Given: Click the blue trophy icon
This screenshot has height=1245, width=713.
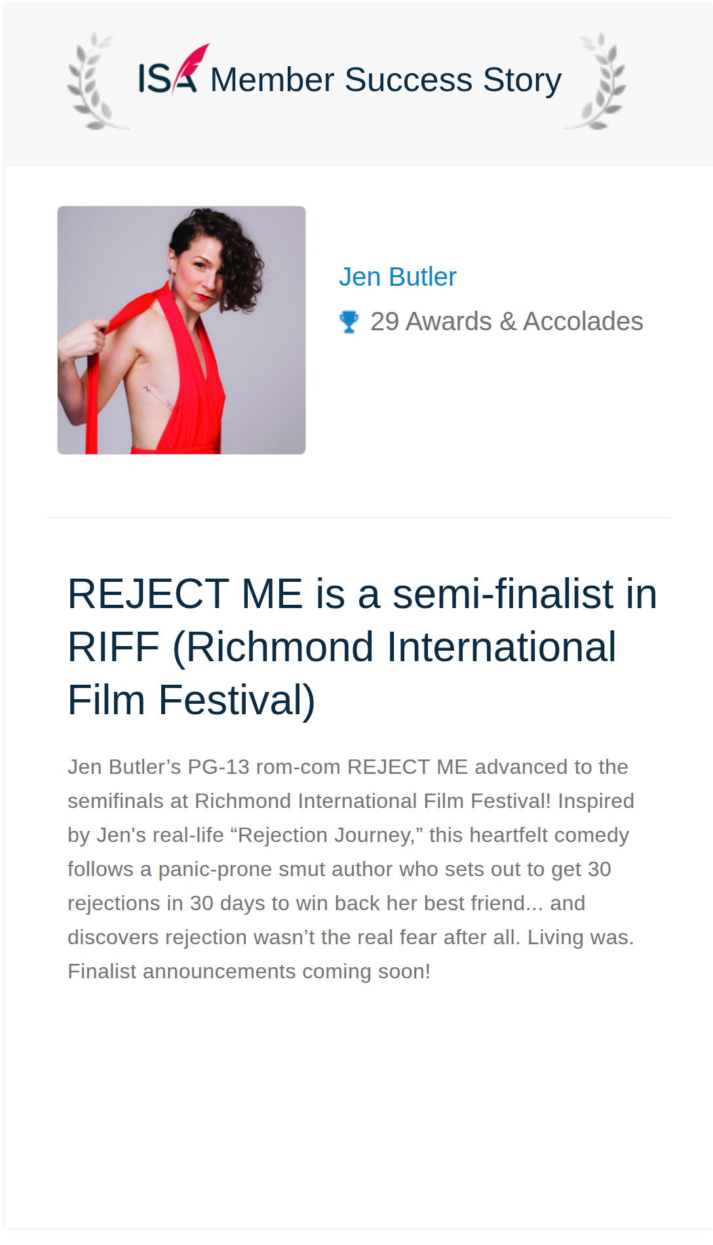Looking at the screenshot, I should [349, 322].
